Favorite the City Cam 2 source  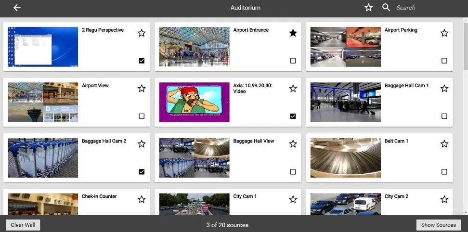point(444,199)
